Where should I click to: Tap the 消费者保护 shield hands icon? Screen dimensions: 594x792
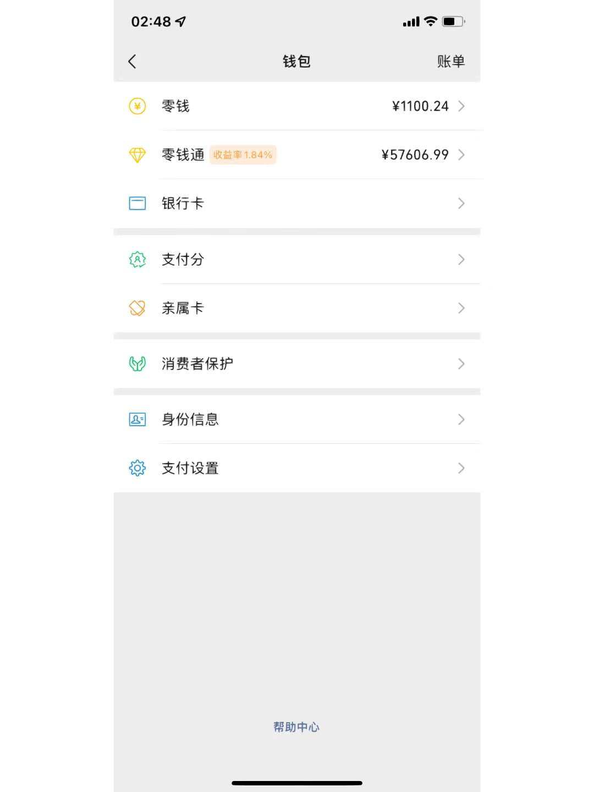pos(137,364)
